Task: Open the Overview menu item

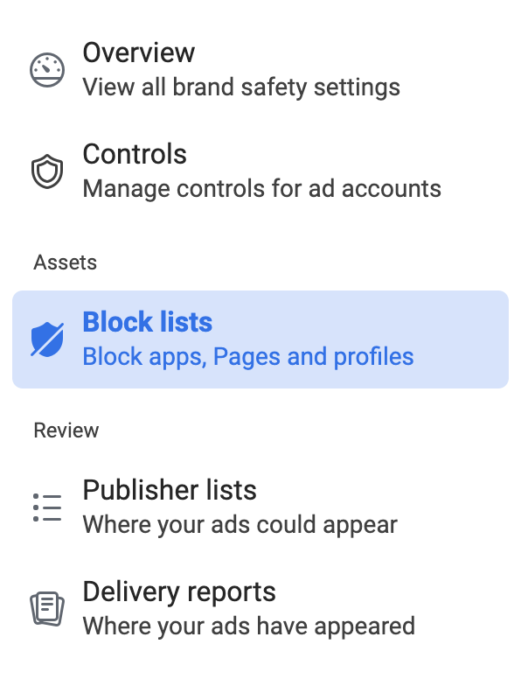Action: click(260, 70)
